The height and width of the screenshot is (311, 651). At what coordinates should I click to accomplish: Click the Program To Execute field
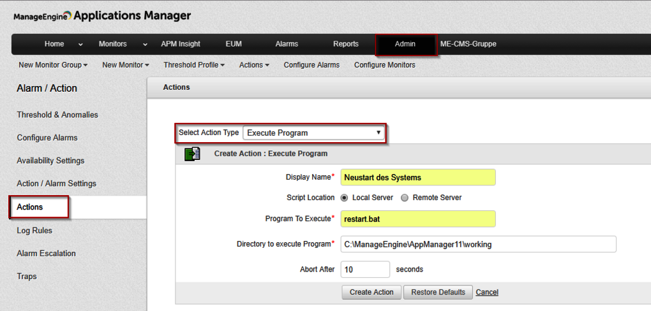click(418, 219)
